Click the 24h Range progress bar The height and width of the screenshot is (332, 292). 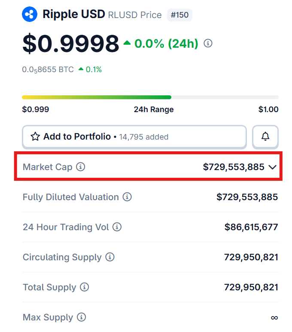(150, 97)
